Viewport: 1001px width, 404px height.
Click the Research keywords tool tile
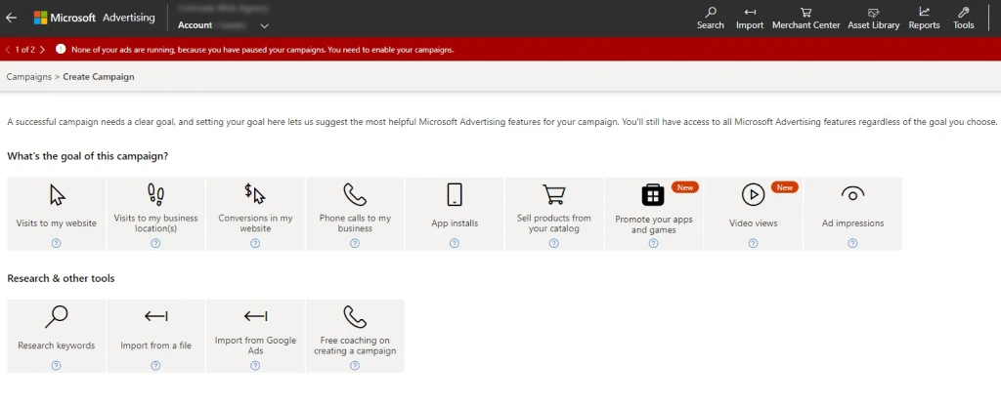(56, 336)
